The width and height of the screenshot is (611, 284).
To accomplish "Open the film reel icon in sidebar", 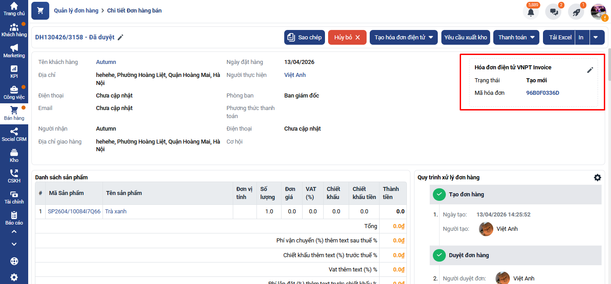I will point(14,261).
